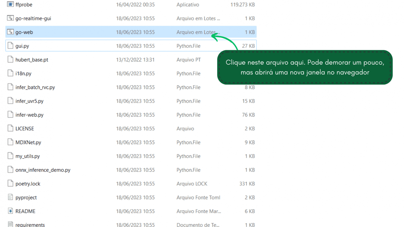Click the poetry.lock file icon
Image resolution: width=404 pixels, height=227 pixels.
10,183
